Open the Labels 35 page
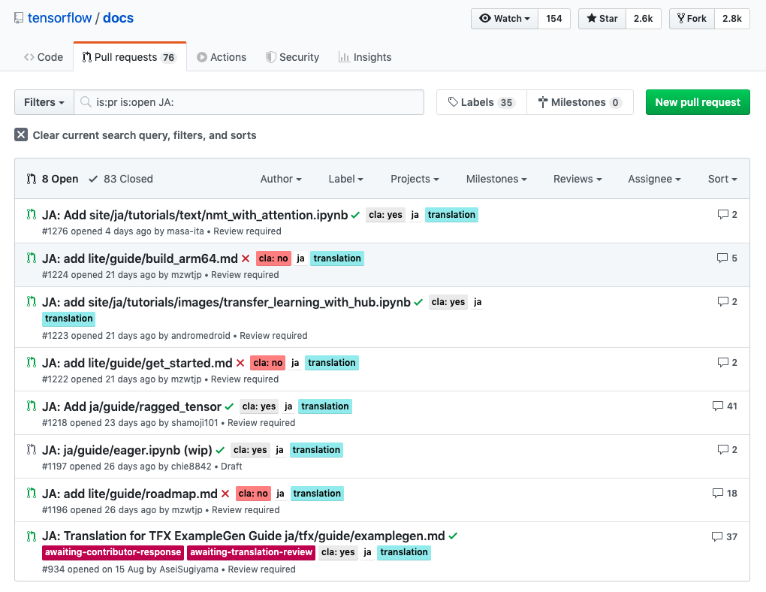Image resolution: width=766 pixels, height=592 pixels. [481, 102]
